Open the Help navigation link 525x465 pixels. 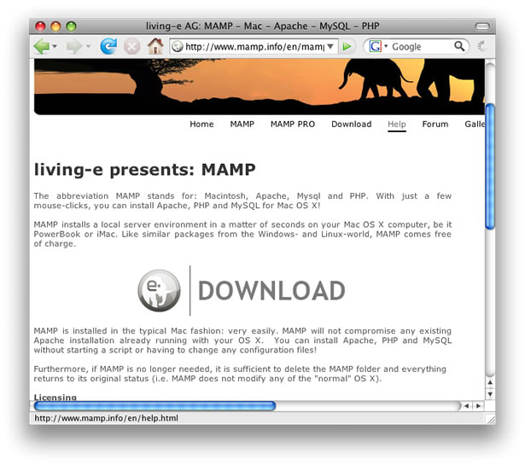(x=397, y=125)
